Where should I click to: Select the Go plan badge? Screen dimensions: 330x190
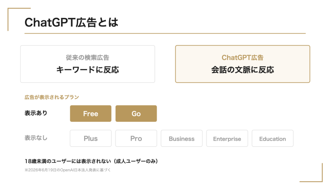point(136,113)
